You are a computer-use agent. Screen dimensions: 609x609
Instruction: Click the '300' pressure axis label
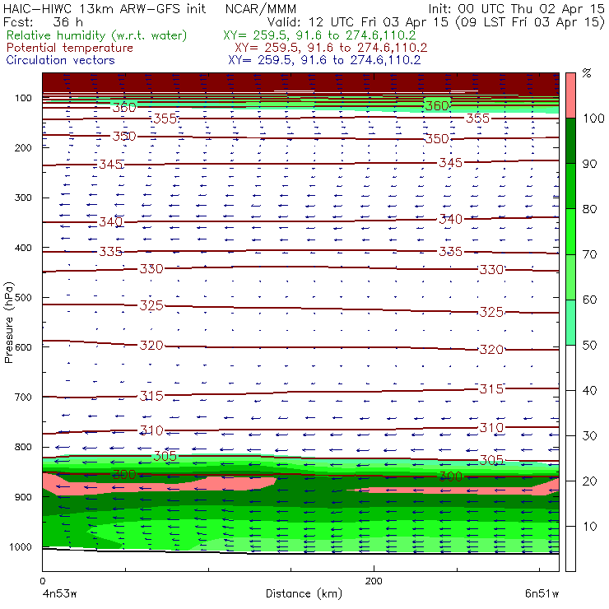coord(23,198)
